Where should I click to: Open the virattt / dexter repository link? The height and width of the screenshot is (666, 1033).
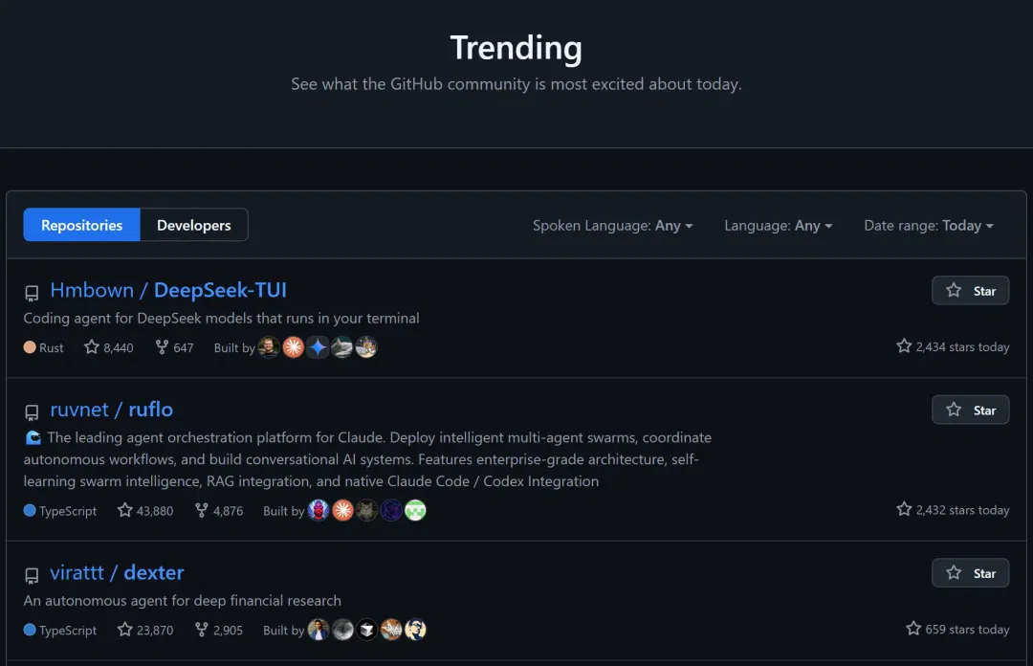pos(117,572)
